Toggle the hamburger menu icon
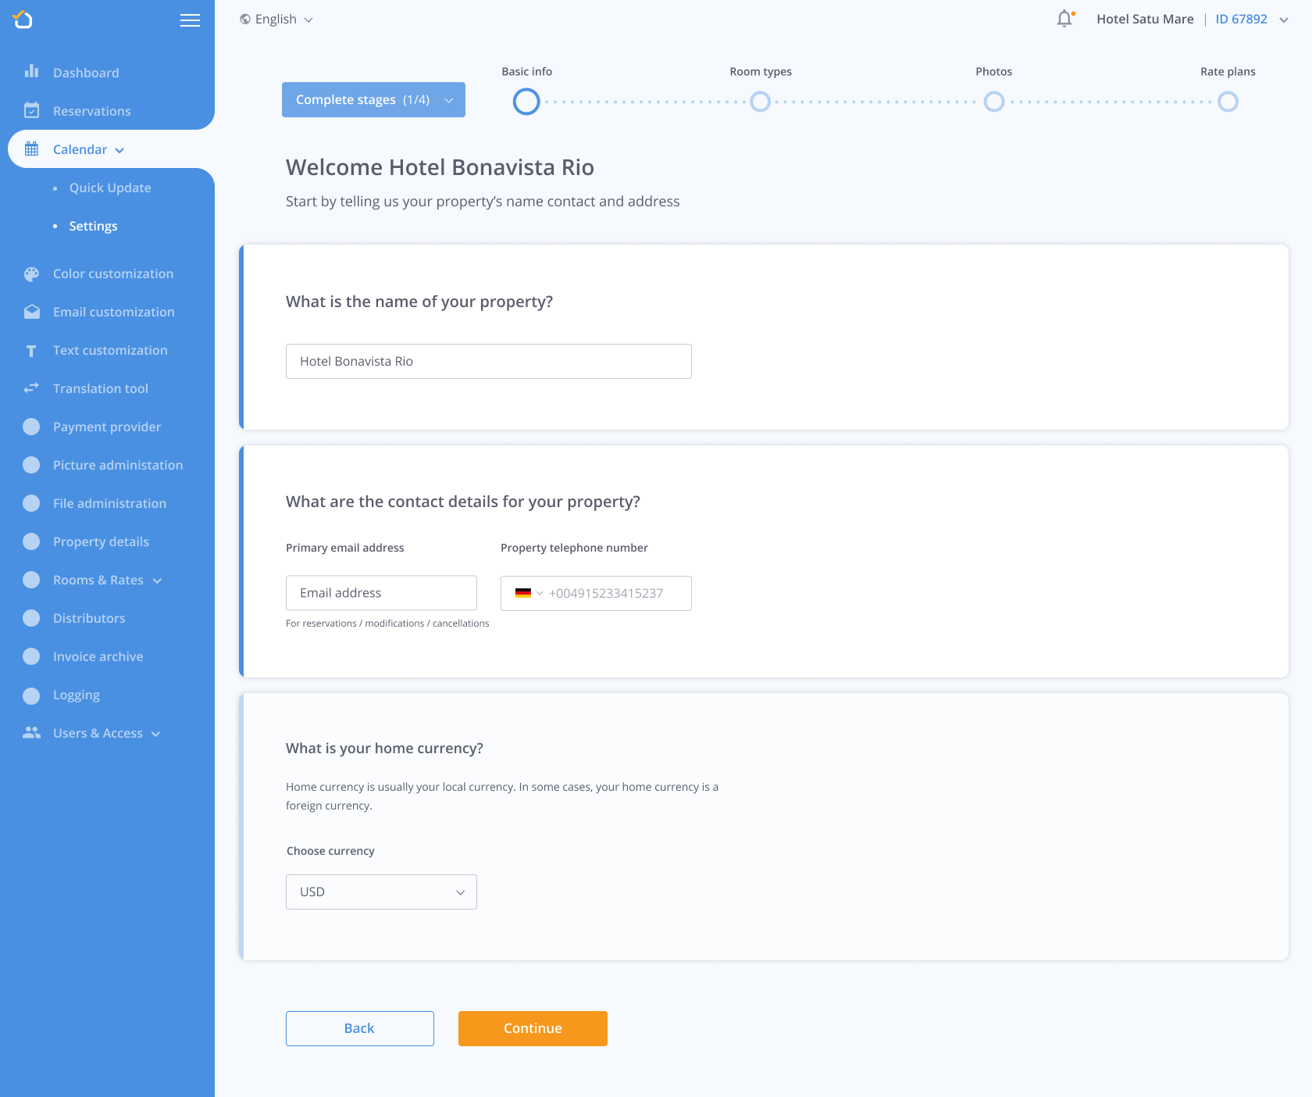Screen dimensions: 1312x1097 (x=190, y=20)
